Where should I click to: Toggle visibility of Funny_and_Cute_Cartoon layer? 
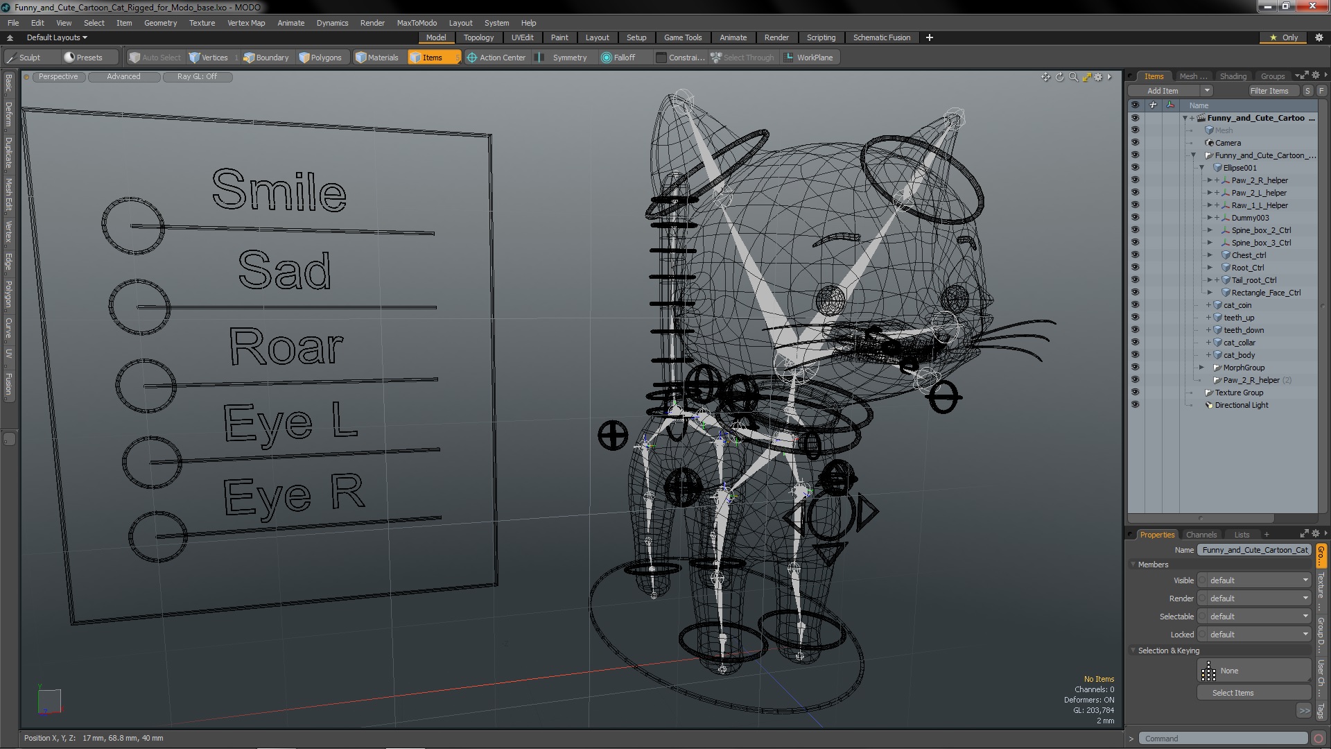click(x=1133, y=117)
